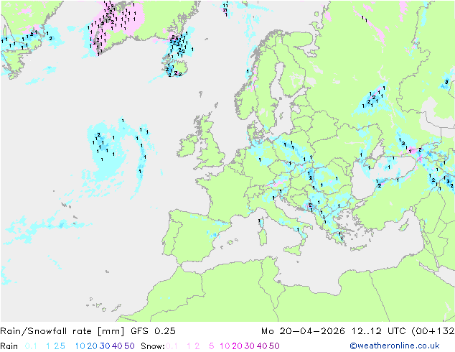This screenshot has width=455, height=352.
Task: Click the rain legend value 1
Action: tap(48, 346)
